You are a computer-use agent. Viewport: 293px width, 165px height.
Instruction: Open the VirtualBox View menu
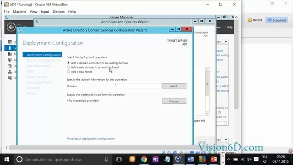33,11
